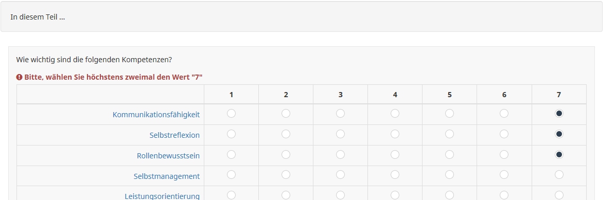Select rating 1 for Selbstmanagement
Screen dimensions: 615x200
pos(232,174)
